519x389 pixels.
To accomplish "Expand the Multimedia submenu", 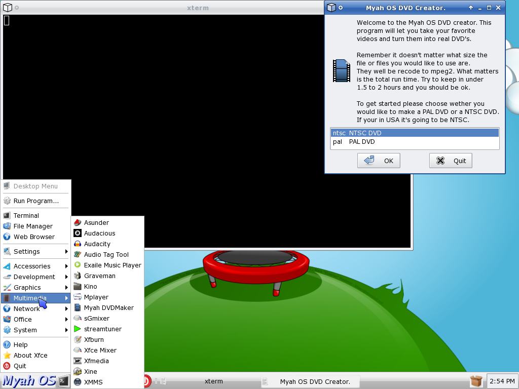I will tap(36, 298).
